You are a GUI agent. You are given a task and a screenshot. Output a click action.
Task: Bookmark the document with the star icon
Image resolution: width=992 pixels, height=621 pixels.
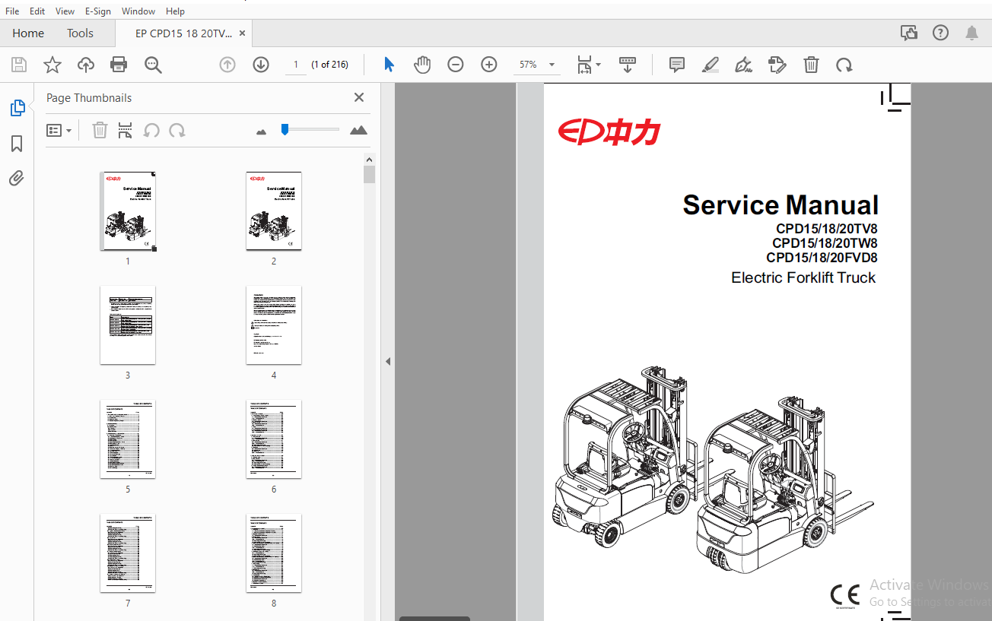[x=52, y=65]
